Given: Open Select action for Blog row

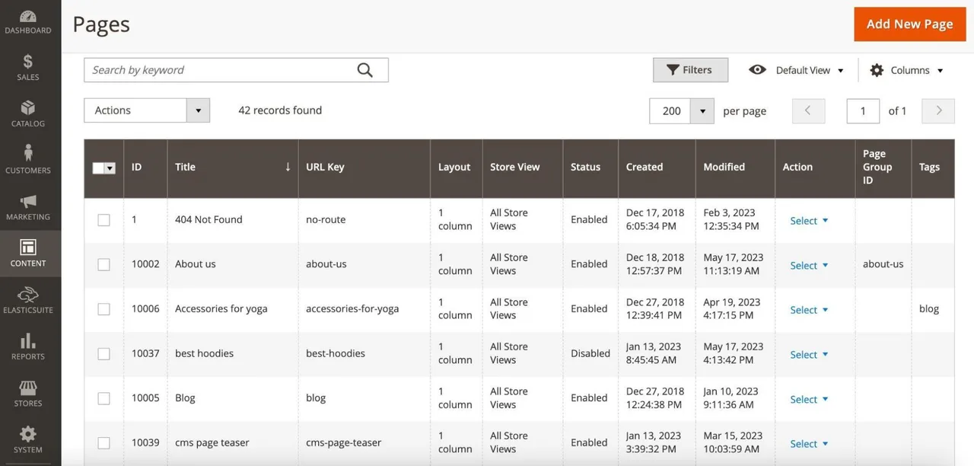Looking at the screenshot, I should [x=809, y=399].
